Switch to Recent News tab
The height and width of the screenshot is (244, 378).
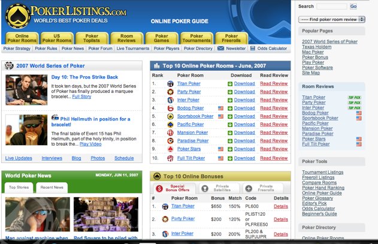[x=52, y=188]
